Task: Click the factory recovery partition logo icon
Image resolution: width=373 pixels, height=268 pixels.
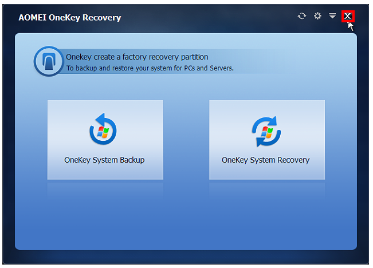Action: tap(49, 61)
